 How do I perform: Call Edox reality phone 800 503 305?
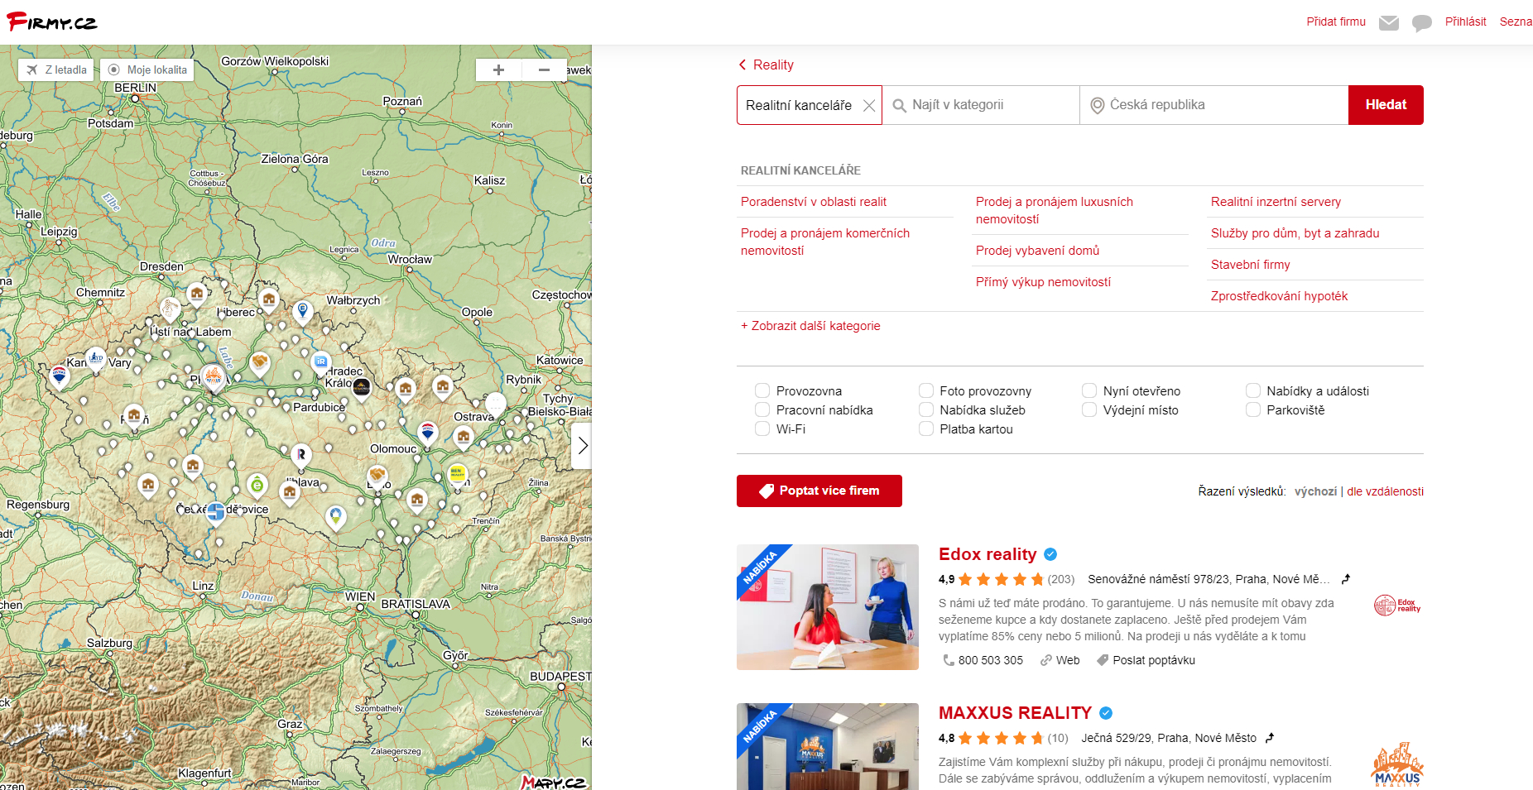tap(983, 660)
